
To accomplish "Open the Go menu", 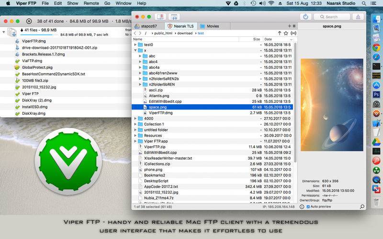I will [x=107, y=3].
